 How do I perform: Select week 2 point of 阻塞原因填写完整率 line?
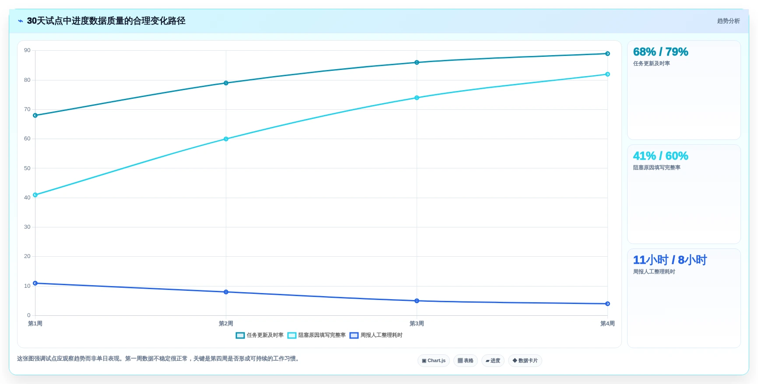click(226, 139)
